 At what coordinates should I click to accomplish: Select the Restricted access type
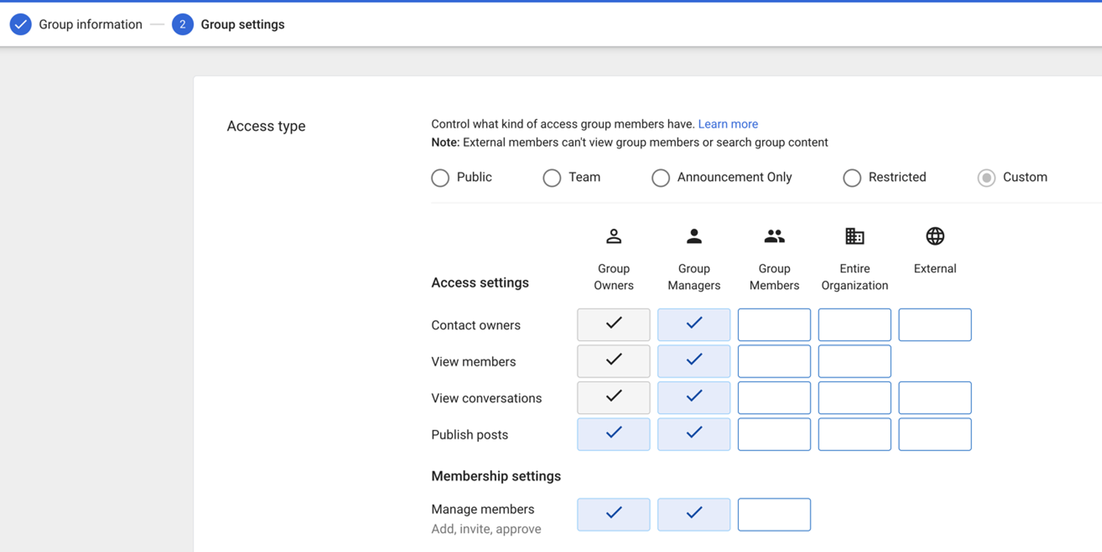click(x=852, y=178)
